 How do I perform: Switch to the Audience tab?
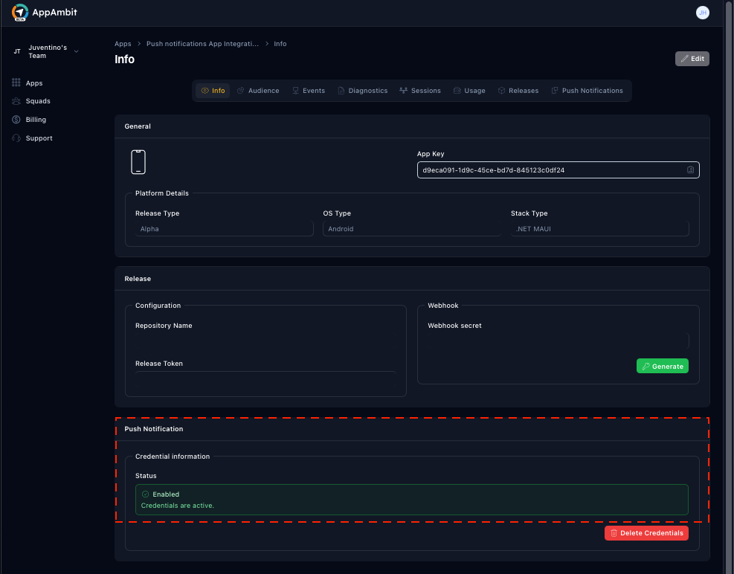258,90
